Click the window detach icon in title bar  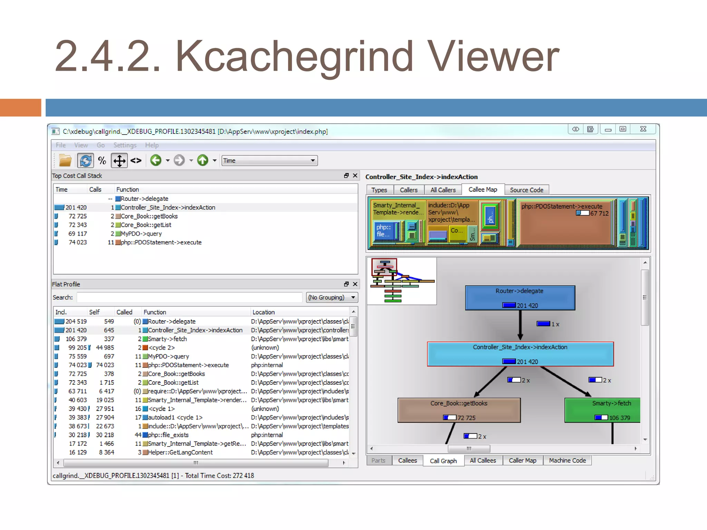590,129
